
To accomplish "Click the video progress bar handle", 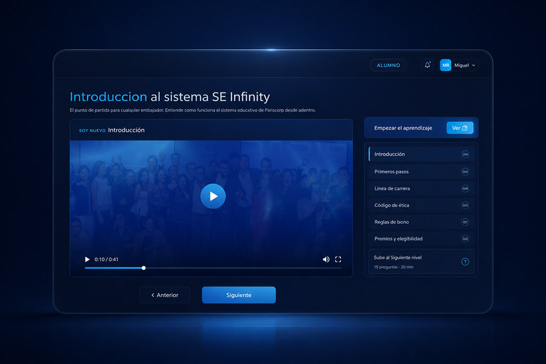I will point(143,268).
